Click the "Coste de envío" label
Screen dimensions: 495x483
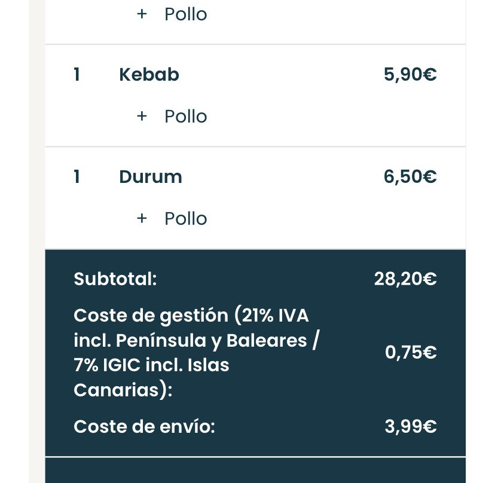click(144, 427)
